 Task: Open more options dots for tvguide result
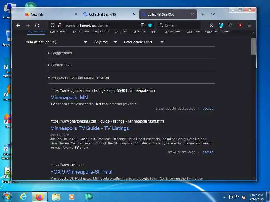(199, 109)
